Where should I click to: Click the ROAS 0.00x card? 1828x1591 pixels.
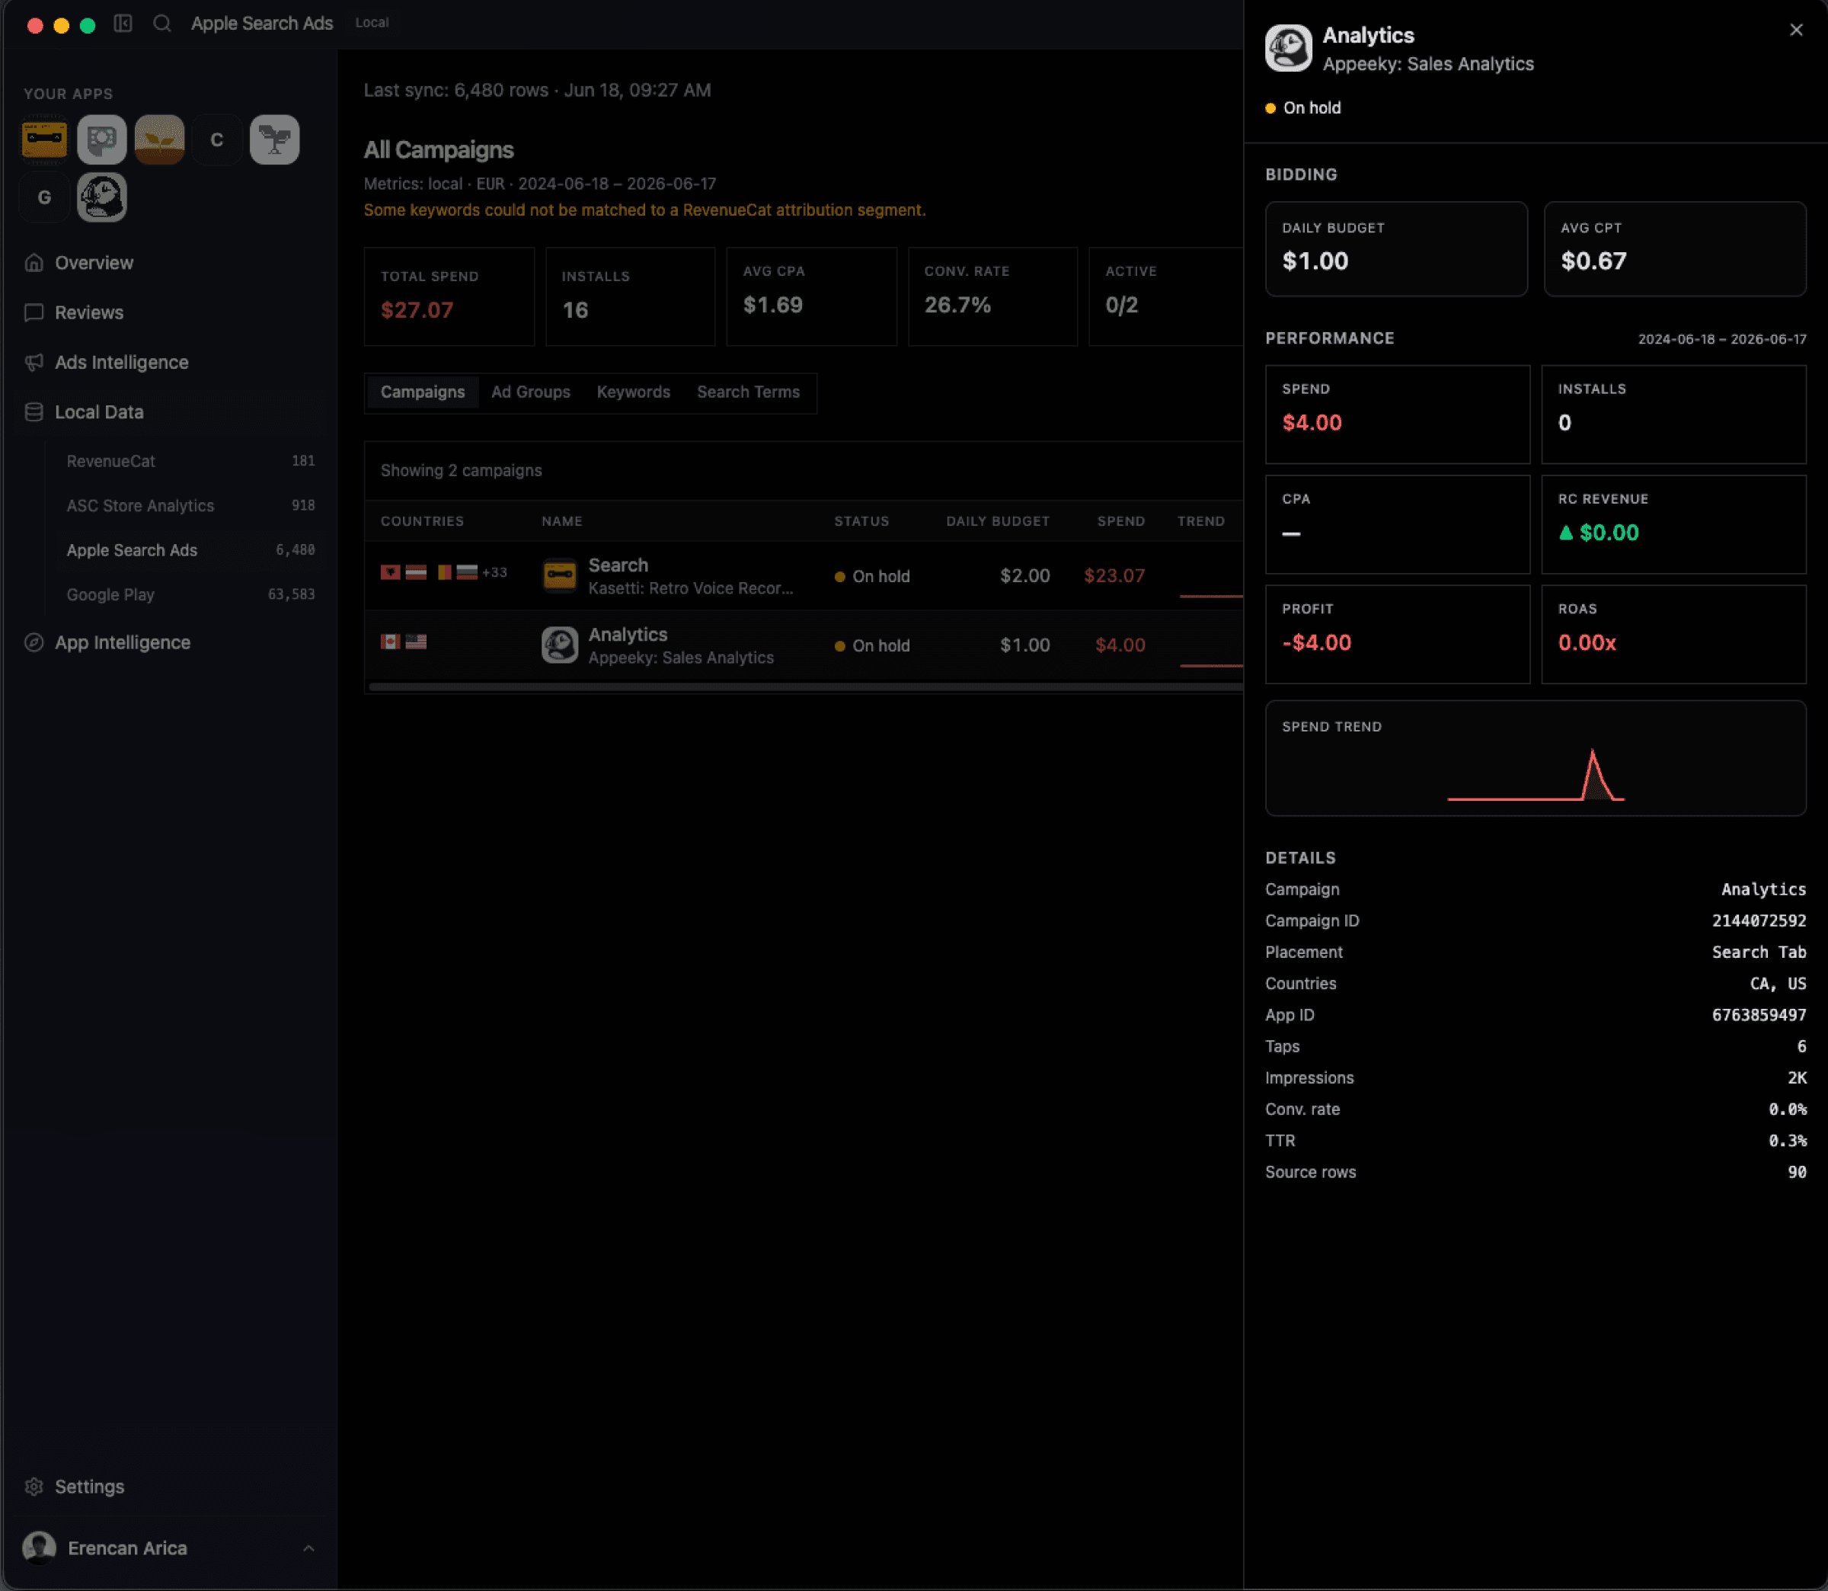tap(1673, 634)
